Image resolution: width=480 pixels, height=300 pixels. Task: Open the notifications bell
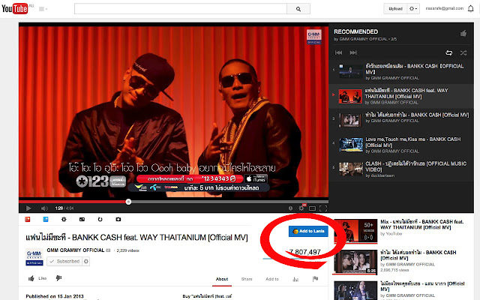pos(471,8)
